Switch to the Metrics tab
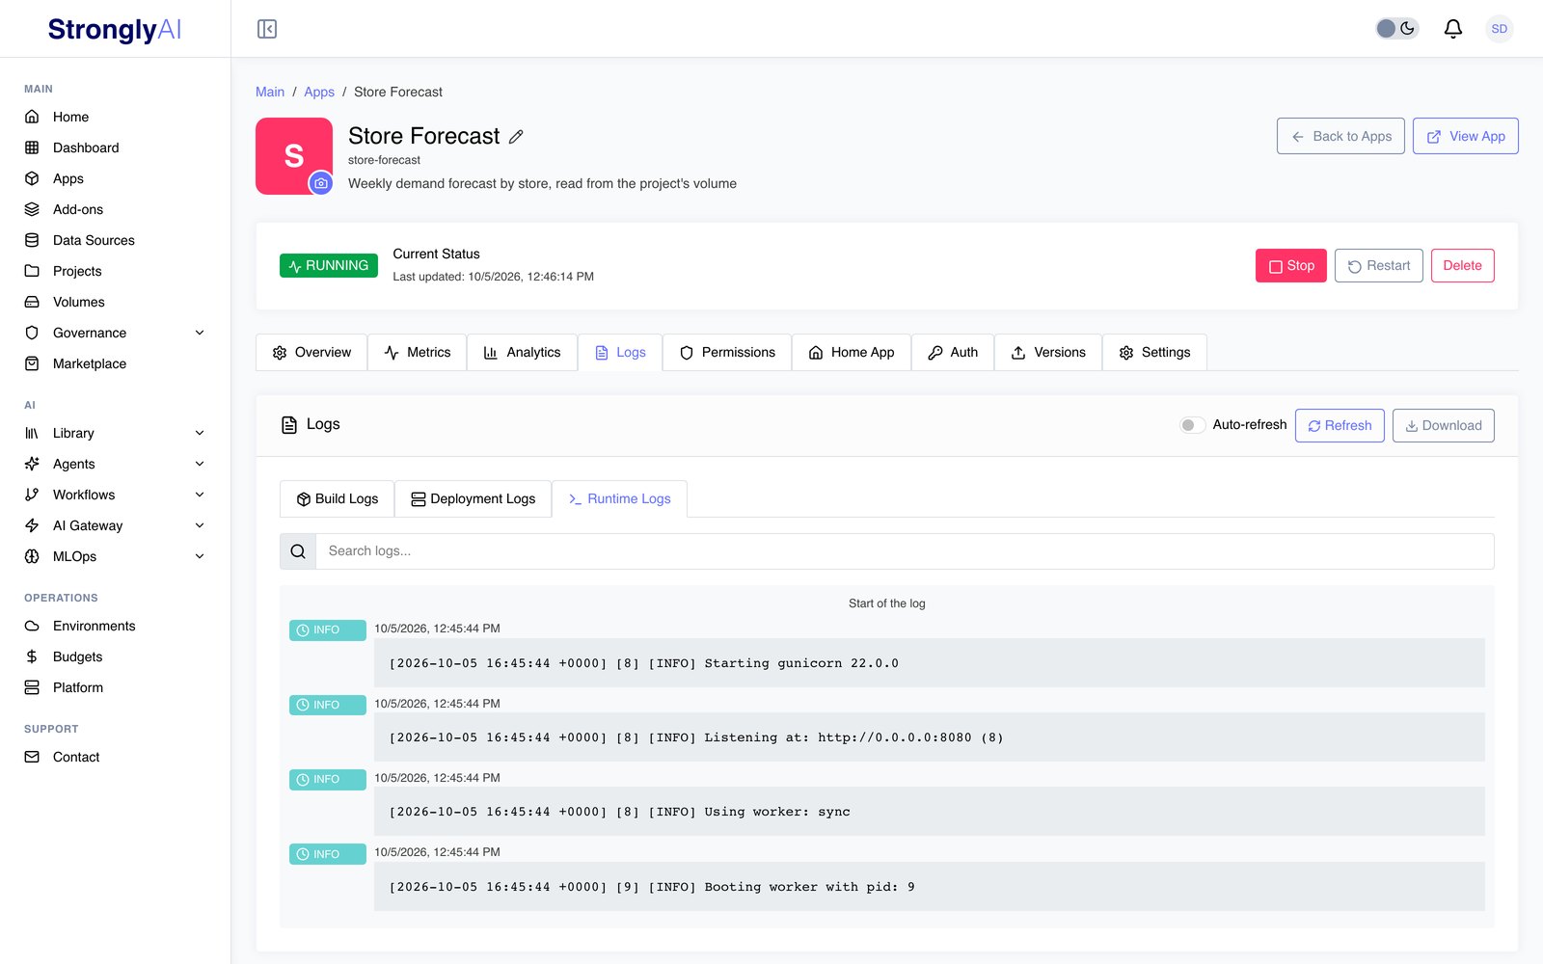Image resolution: width=1543 pixels, height=964 pixels. click(x=417, y=353)
